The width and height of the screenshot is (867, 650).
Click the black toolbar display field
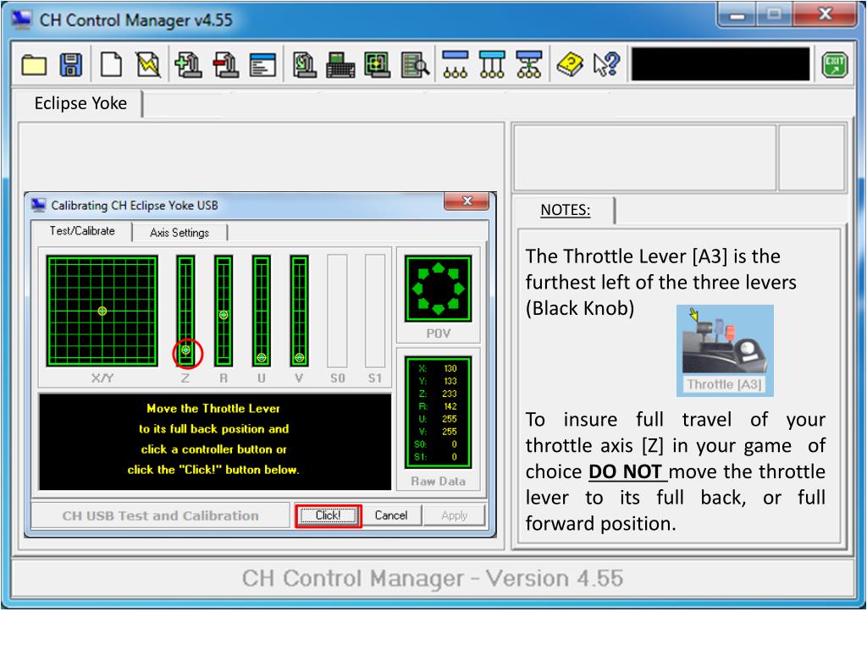coord(721,64)
